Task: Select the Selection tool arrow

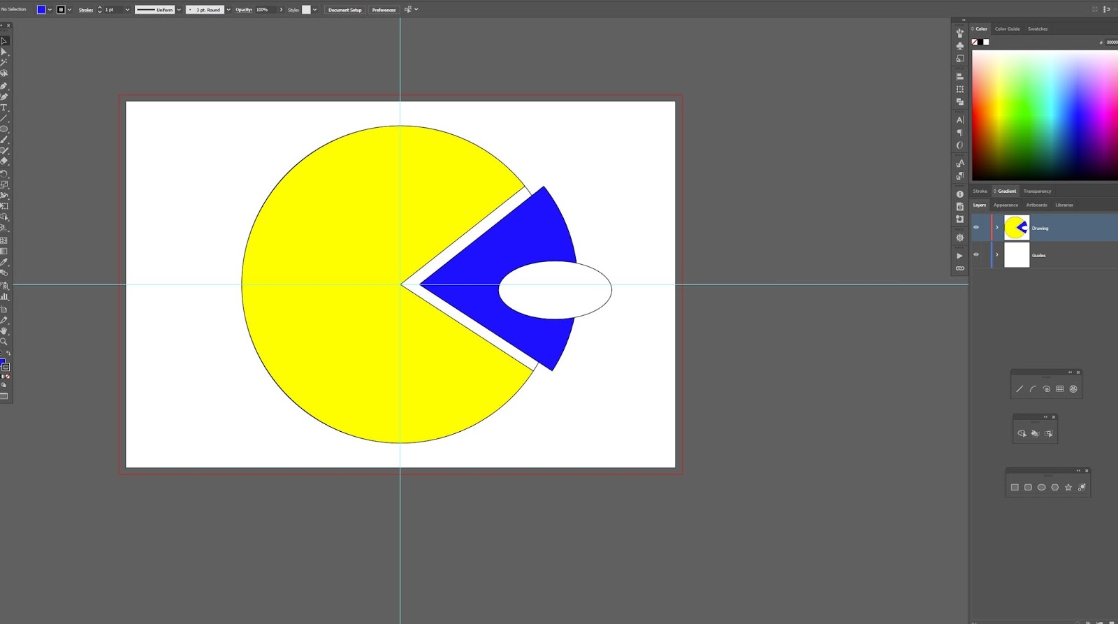Action: (4, 41)
